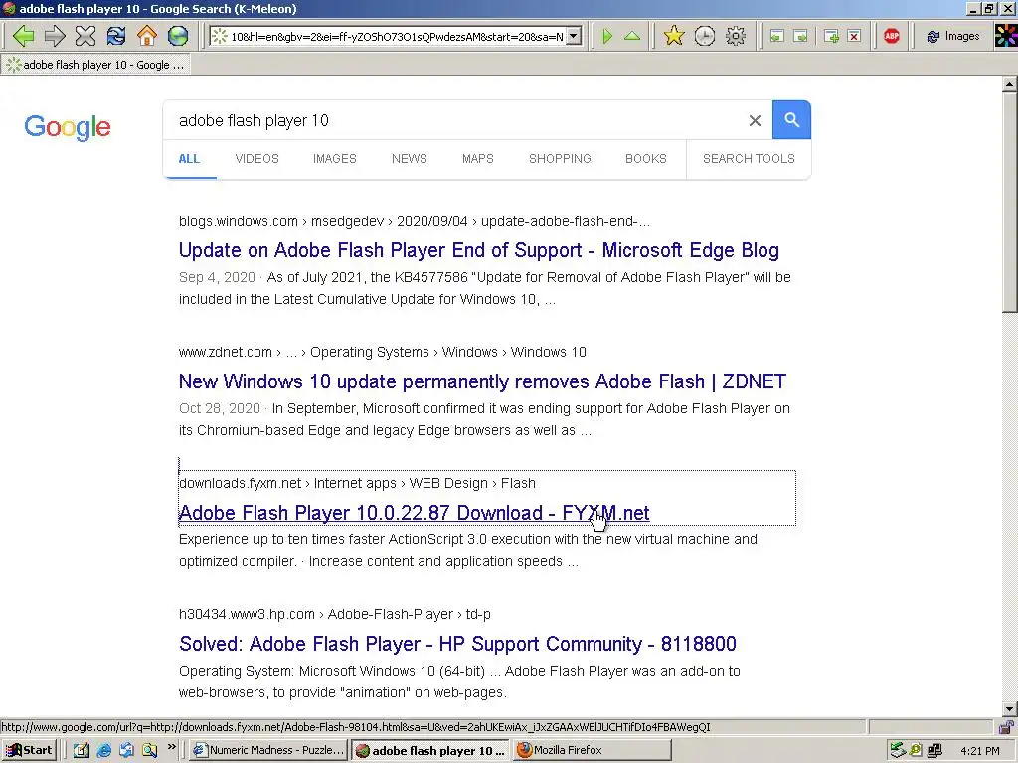Switch to the BOOKS tab
The height and width of the screenshot is (763, 1018).
646,158
